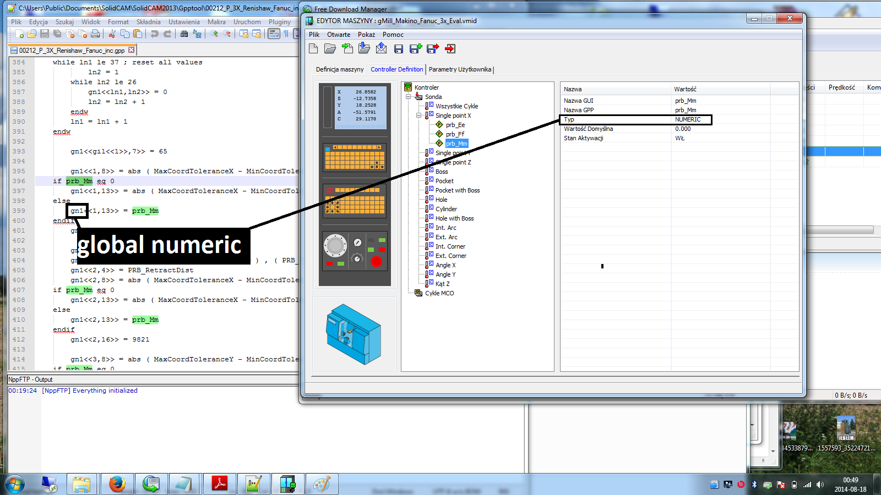Image resolution: width=881 pixels, height=495 pixels.
Task: Open Notepad++ Pluginy menu
Action: (280, 22)
